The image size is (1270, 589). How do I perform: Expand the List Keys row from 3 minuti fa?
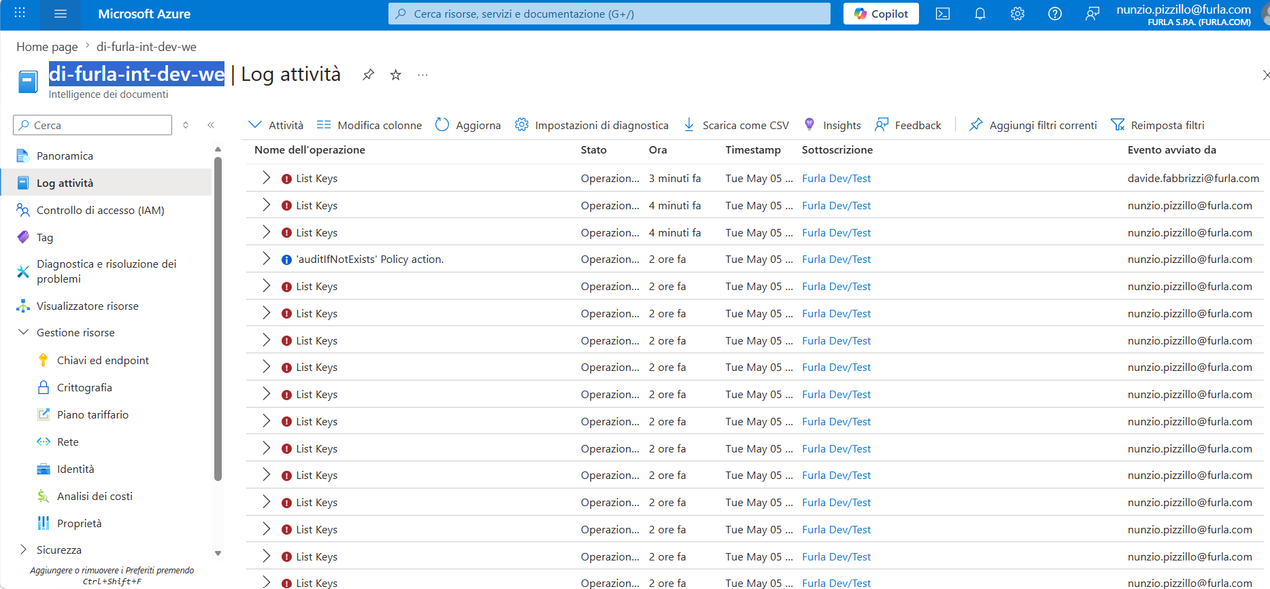coord(266,178)
